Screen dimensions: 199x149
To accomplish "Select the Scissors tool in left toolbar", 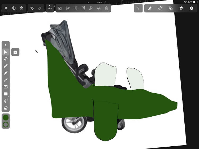I will [6, 59].
